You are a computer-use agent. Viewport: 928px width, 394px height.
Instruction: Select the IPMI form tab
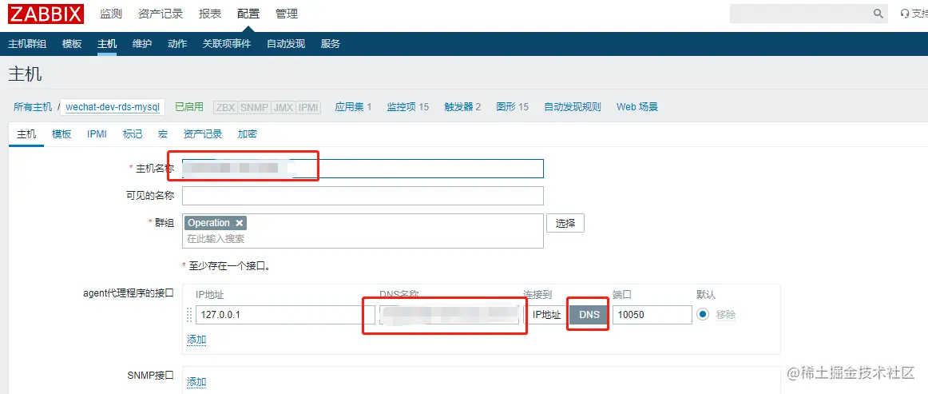tap(97, 134)
